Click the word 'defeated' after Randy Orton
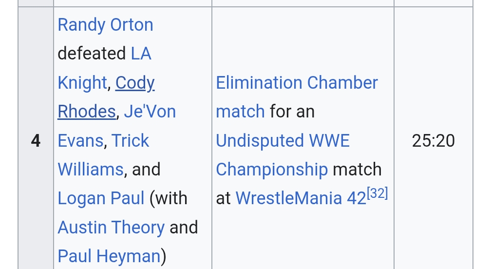Screen dimensions: 491x269 tap(92, 54)
